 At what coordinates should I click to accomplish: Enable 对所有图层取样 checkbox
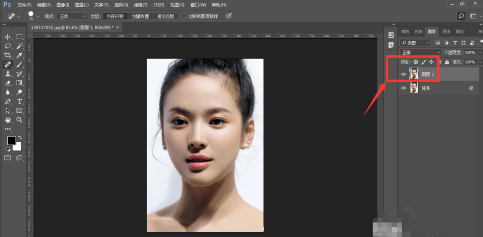click(184, 16)
